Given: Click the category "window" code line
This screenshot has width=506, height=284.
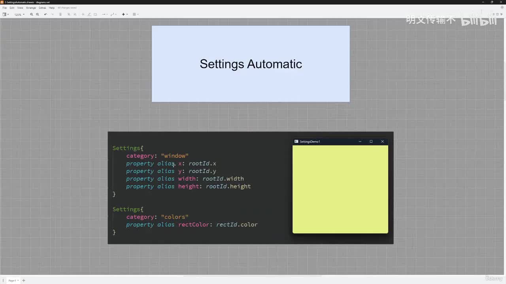Looking at the screenshot, I should coord(157,156).
